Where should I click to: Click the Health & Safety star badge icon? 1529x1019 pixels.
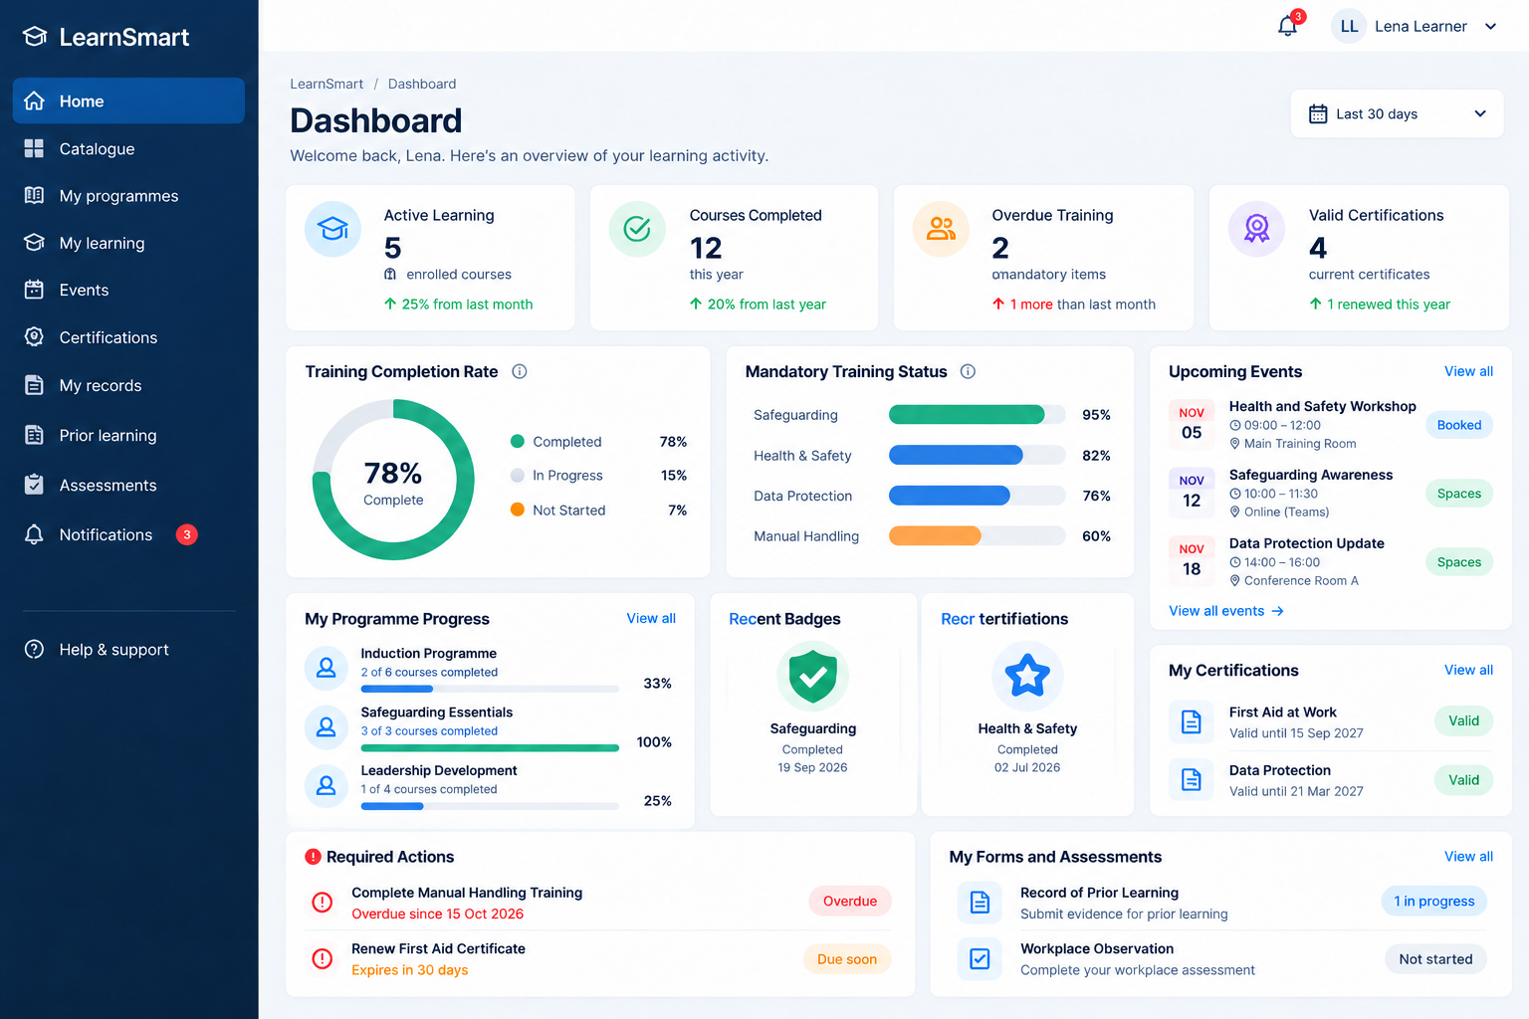[x=1027, y=677]
